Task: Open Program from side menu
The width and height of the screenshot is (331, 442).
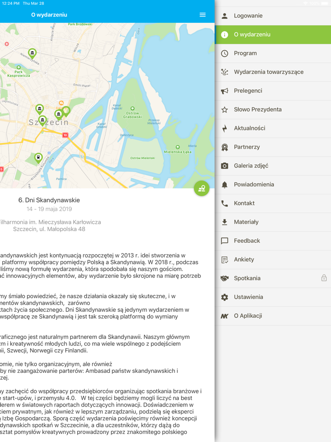Action: pos(273,53)
